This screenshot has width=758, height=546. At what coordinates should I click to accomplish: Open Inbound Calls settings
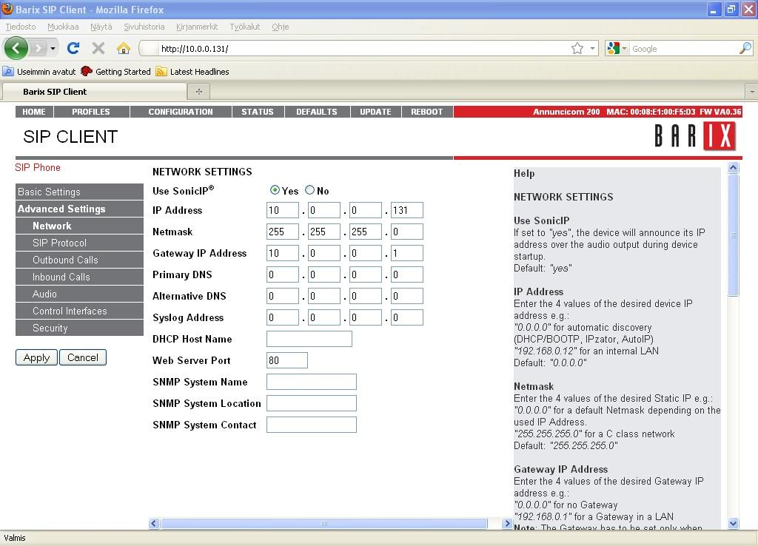pyautogui.click(x=79, y=277)
